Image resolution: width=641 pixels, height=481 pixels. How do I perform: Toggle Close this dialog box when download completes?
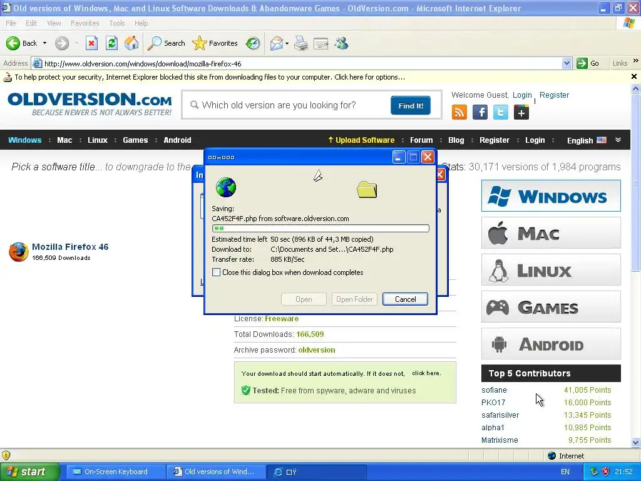pos(216,272)
